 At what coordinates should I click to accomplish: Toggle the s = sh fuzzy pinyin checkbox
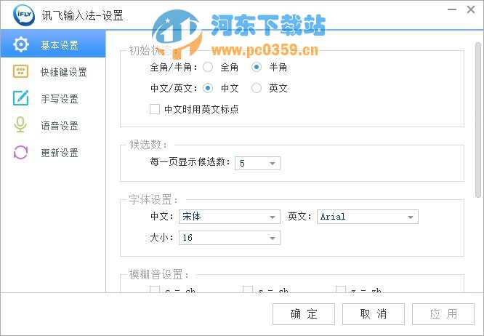(x=248, y=289)
